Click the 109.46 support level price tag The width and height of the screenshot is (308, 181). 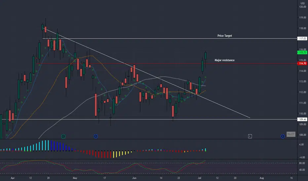point(302,119)
